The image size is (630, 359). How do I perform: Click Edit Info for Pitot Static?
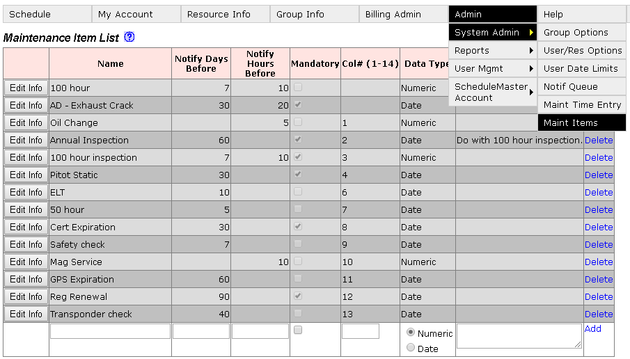(26, 175)
